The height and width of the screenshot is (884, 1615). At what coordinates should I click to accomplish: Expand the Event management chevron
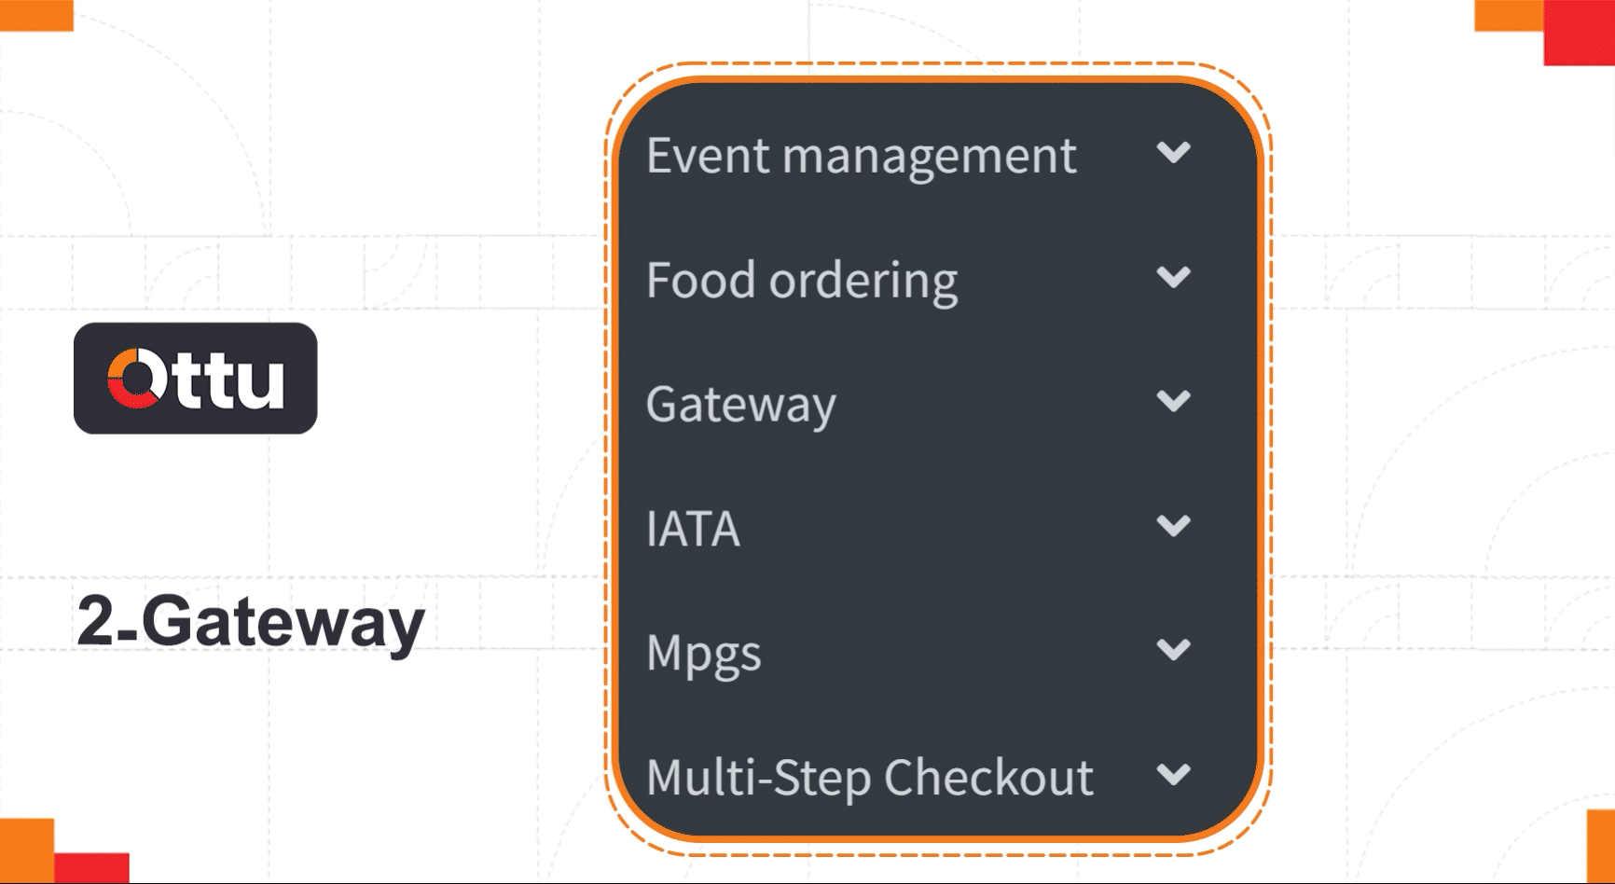tap(1173, 152)
